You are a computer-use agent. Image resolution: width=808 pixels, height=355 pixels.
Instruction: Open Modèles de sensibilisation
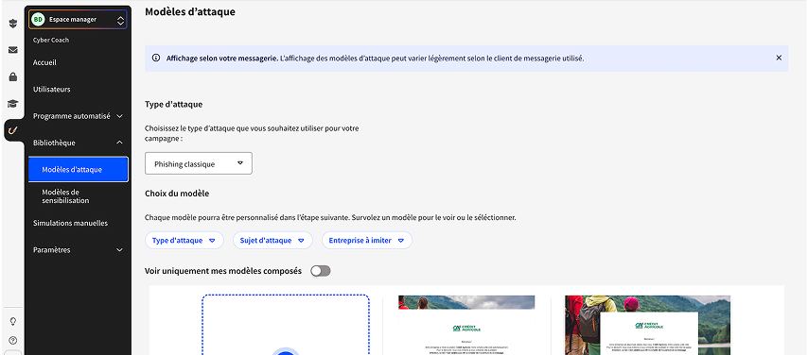[65, 196]
